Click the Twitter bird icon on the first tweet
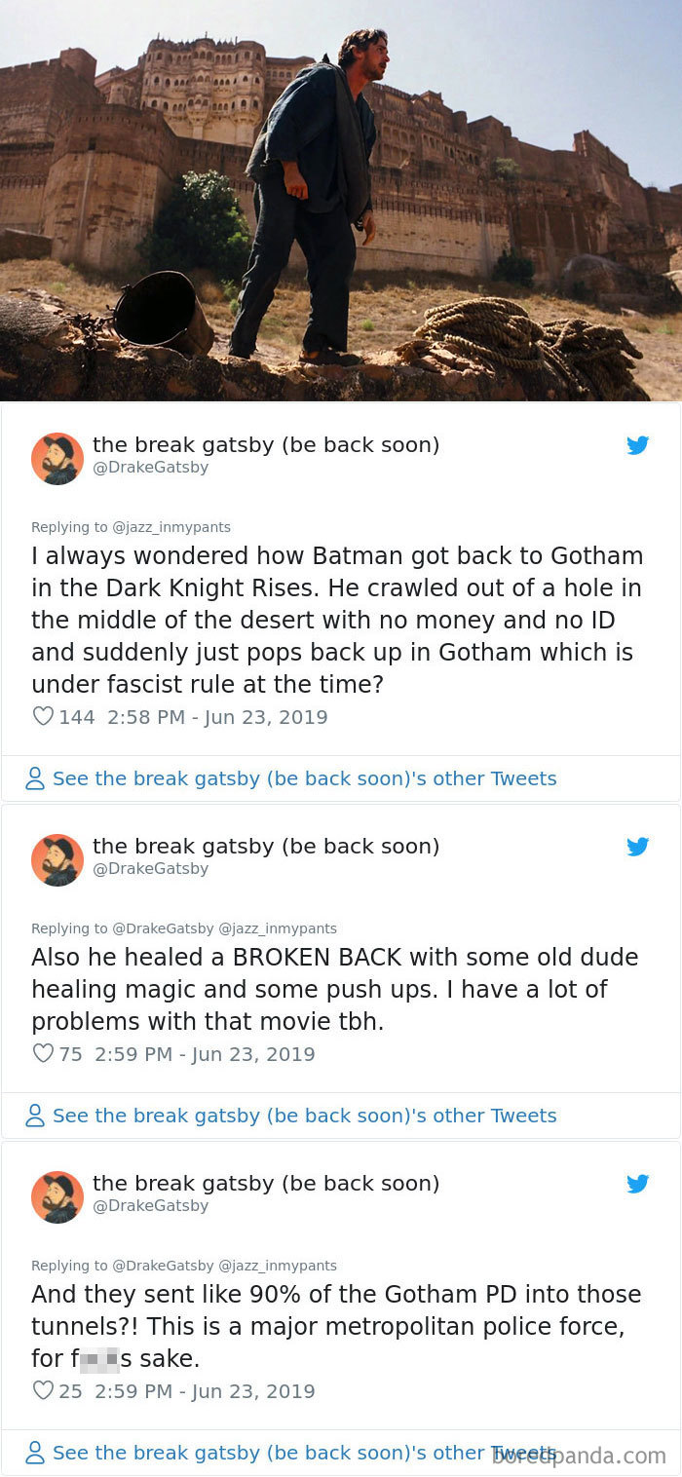 (638, 445)
